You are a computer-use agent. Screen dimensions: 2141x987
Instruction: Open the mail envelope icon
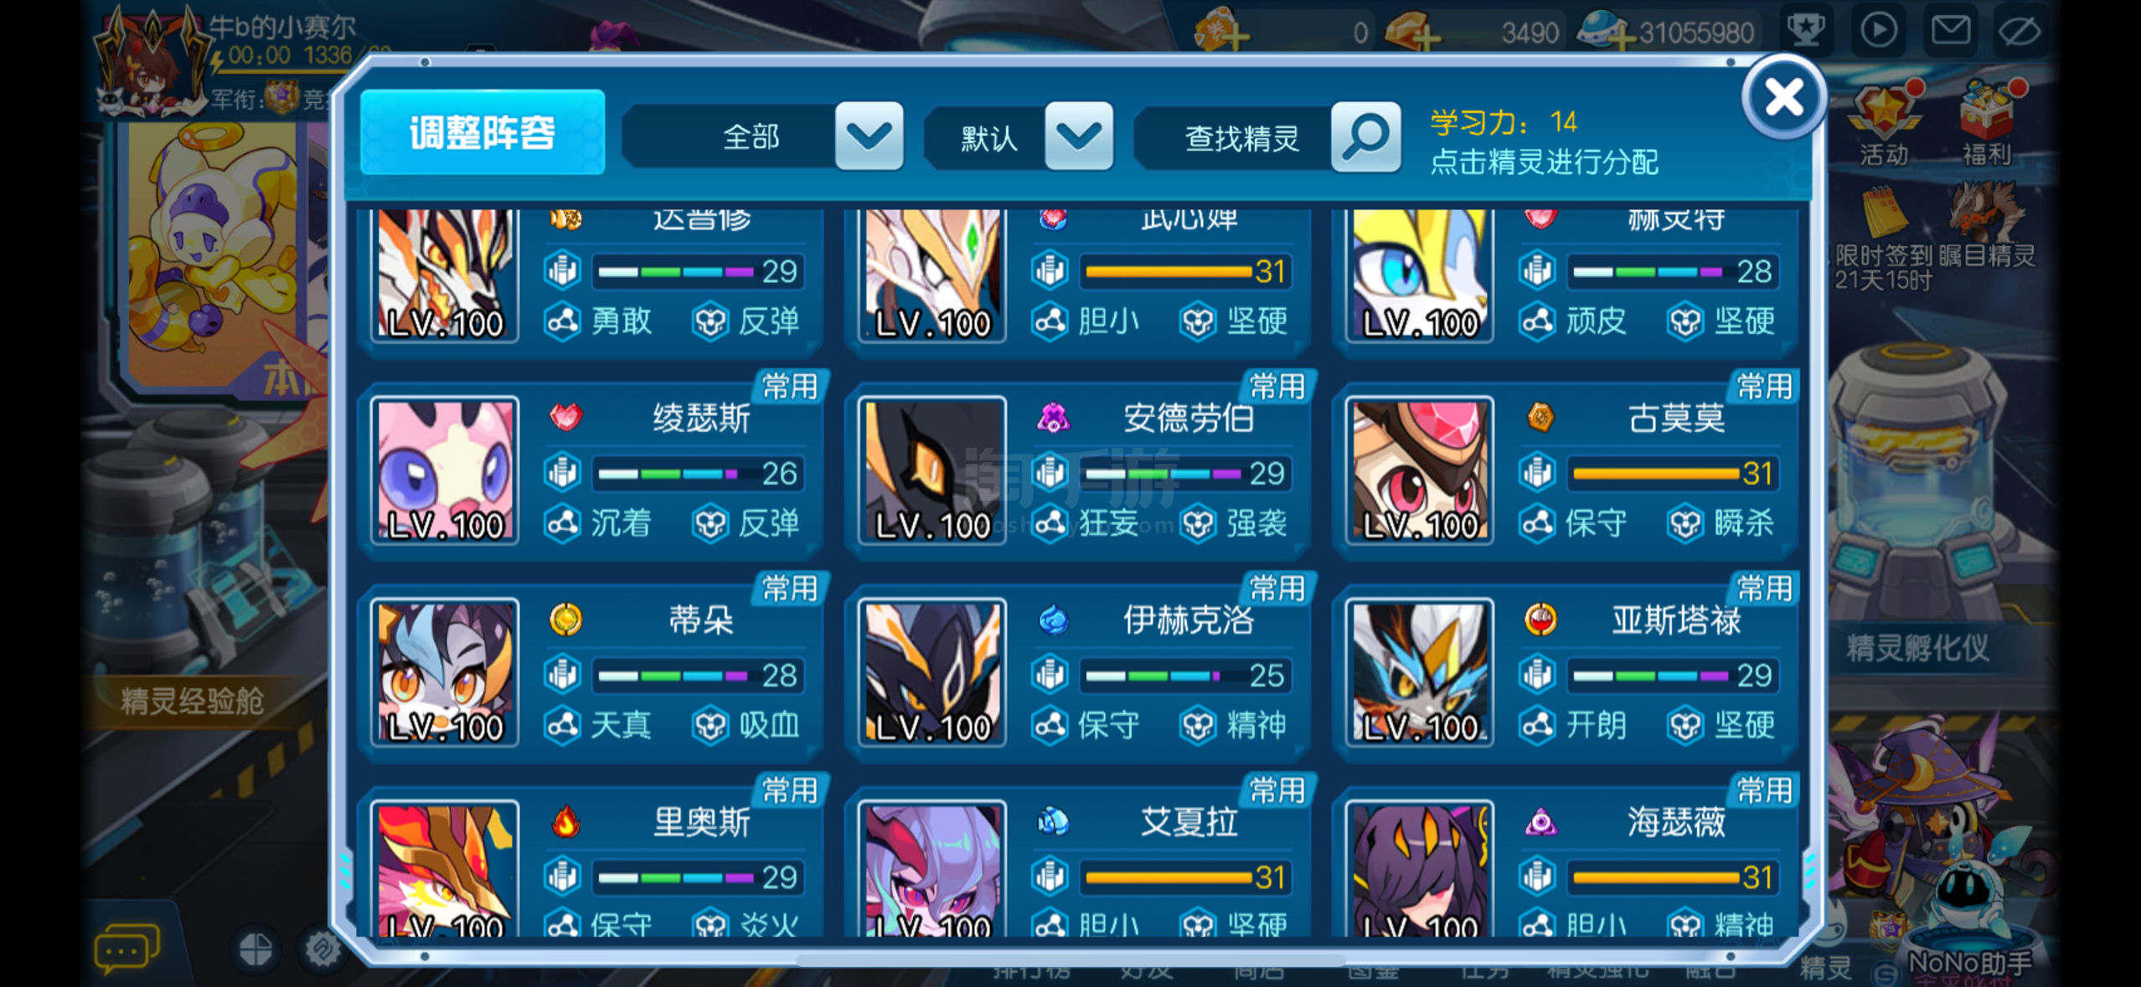(1950, 31)
